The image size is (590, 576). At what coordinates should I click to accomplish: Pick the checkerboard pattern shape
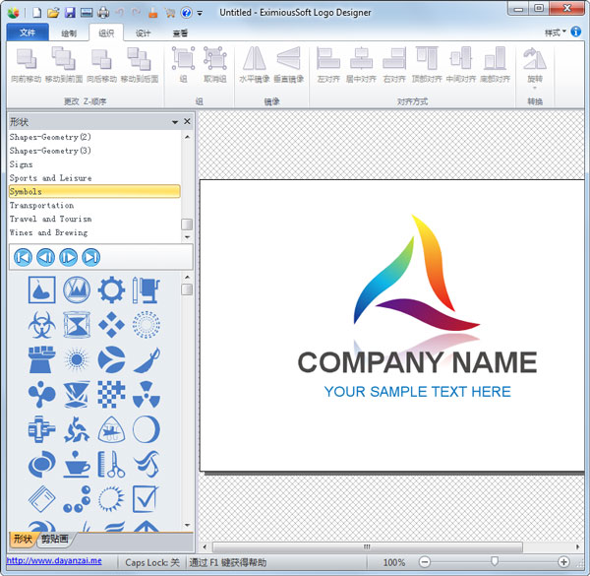click(111, 395)
